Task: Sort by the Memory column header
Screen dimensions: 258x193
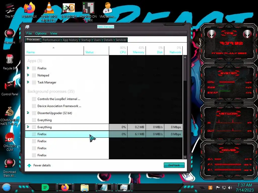Action: 137,51
